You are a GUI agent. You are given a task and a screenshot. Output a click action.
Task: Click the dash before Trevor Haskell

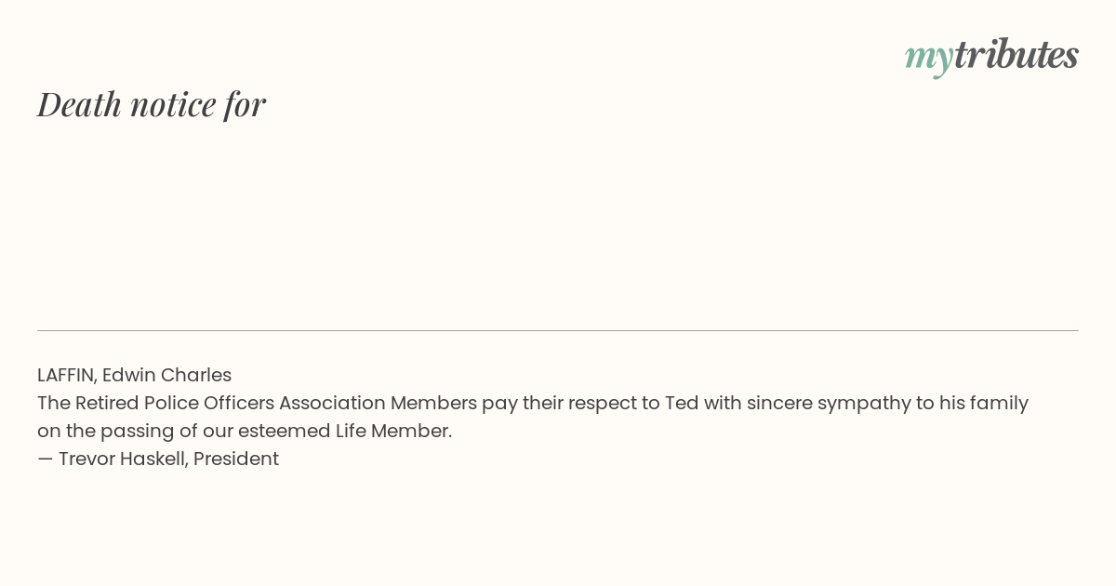(45, 459)
